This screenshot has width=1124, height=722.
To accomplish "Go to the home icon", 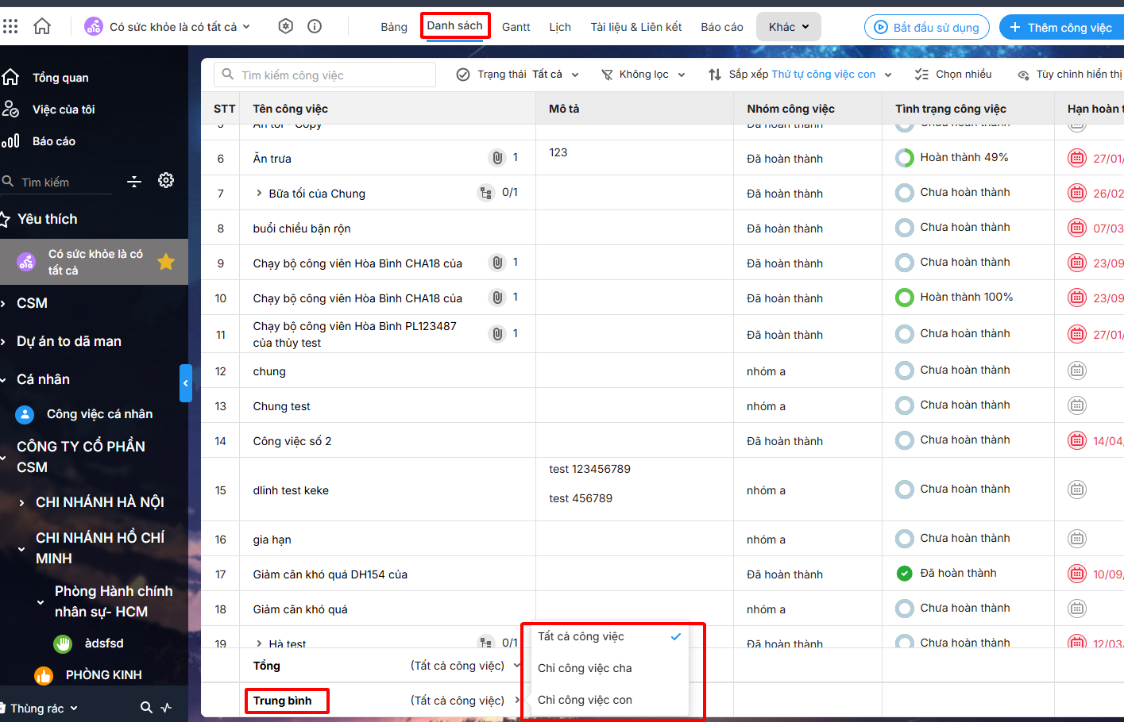I will point(42,26).
